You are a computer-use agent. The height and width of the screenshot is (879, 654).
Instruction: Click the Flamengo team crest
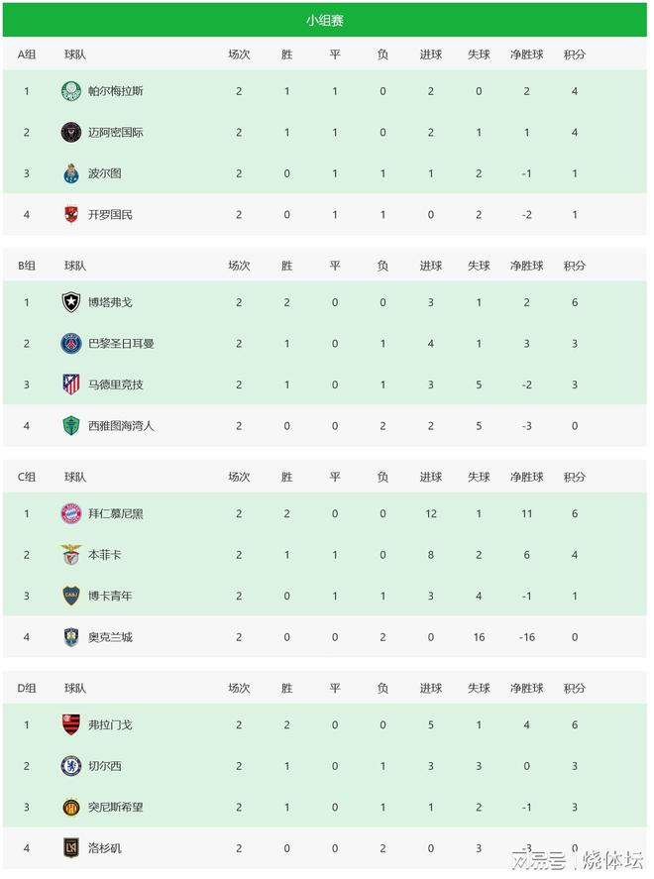pos(71,724)
